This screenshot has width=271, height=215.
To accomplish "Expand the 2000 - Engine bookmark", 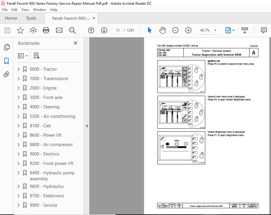I will [x=19, y=88].
